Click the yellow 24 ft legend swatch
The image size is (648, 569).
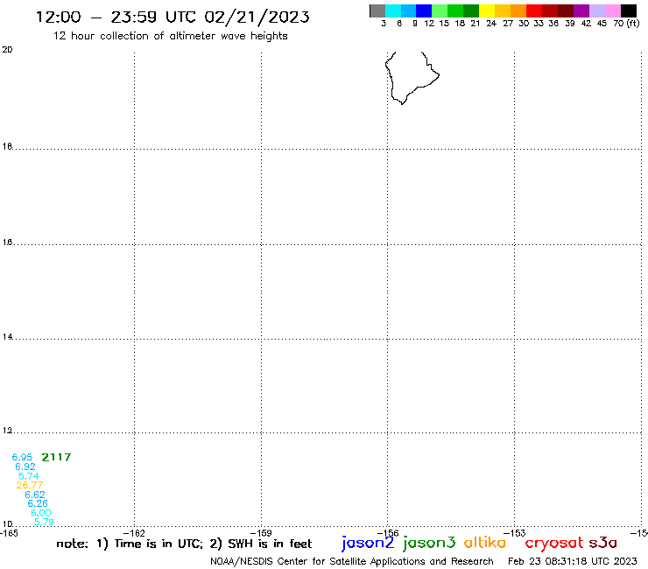pos(487,11)
